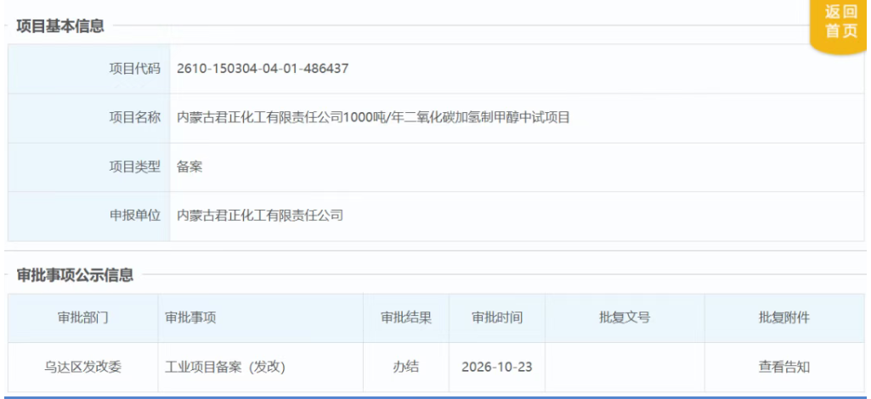This screenshot has width=871, height=399.
Task: Click the 审批事项公示信息 section heading
Action: pos(75,275)
